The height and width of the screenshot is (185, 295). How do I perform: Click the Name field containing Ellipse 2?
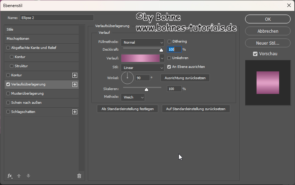point(56,18)
